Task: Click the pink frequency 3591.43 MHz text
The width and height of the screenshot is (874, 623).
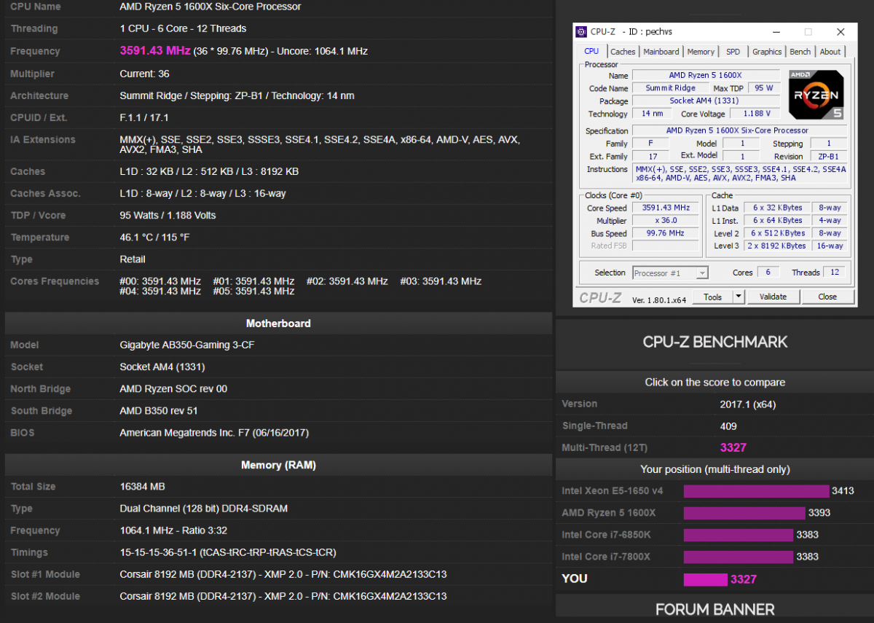Action: [155, 51]
